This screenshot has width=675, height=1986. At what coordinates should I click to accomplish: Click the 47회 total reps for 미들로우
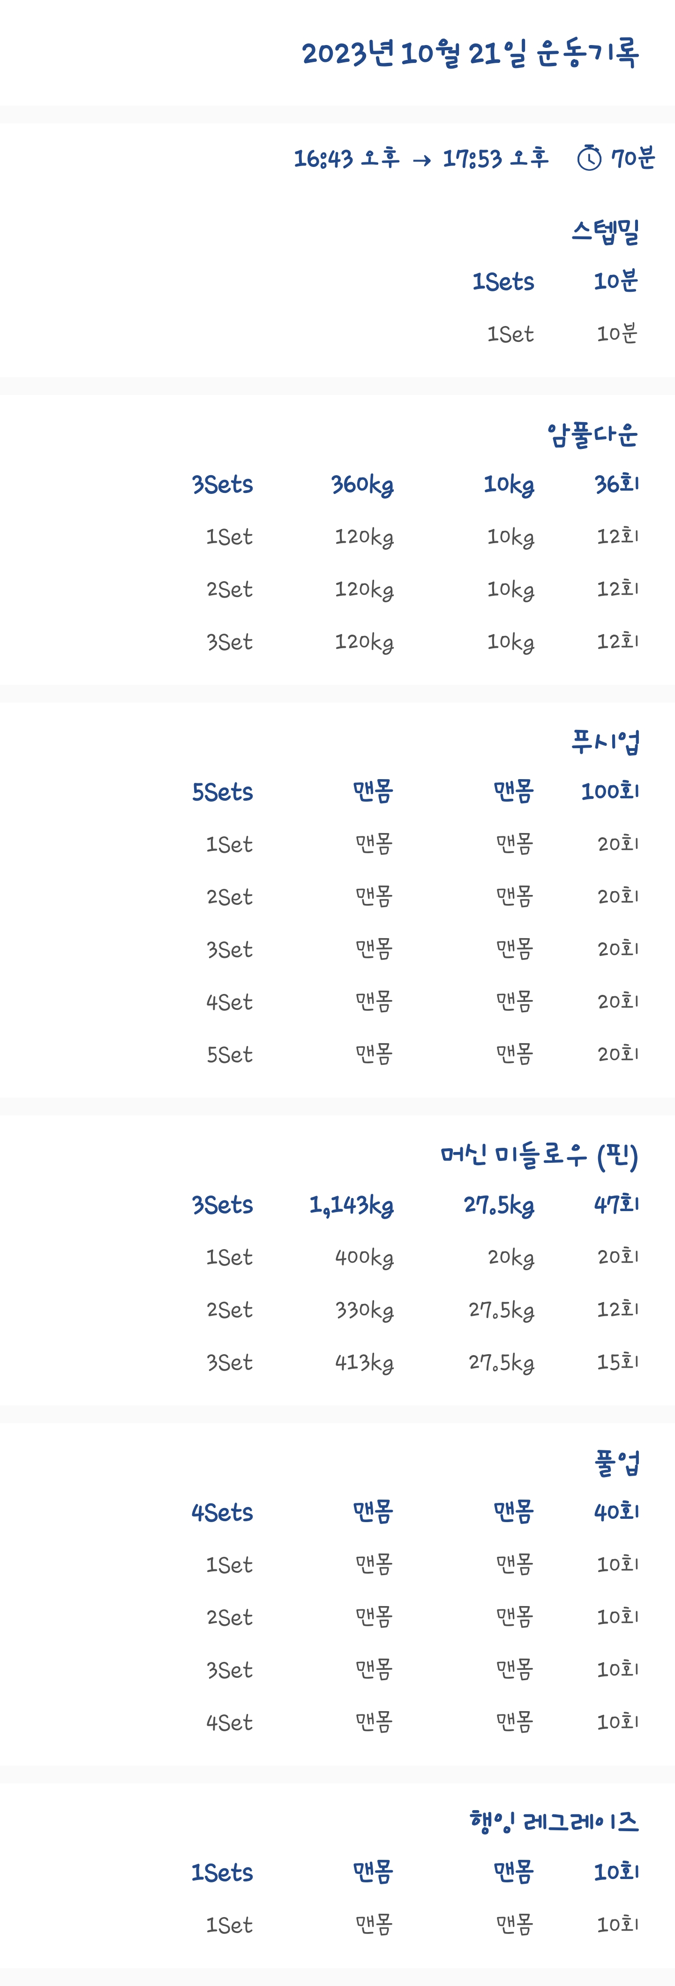click(616, 1204)
